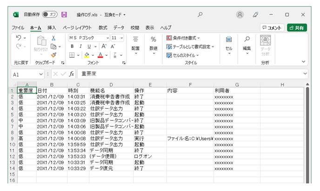
Task: Switch to the Formulas (数式) tab
Action: coord(103,28)
